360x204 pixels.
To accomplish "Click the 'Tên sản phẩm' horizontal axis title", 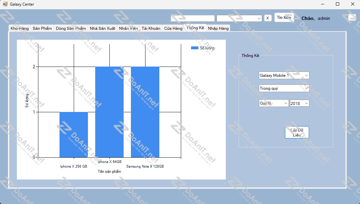I will (x=109, y=172).
